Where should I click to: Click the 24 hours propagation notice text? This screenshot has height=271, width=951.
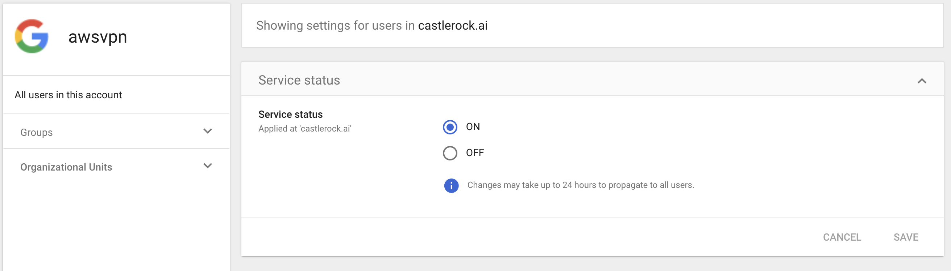[x=580, y=185]
